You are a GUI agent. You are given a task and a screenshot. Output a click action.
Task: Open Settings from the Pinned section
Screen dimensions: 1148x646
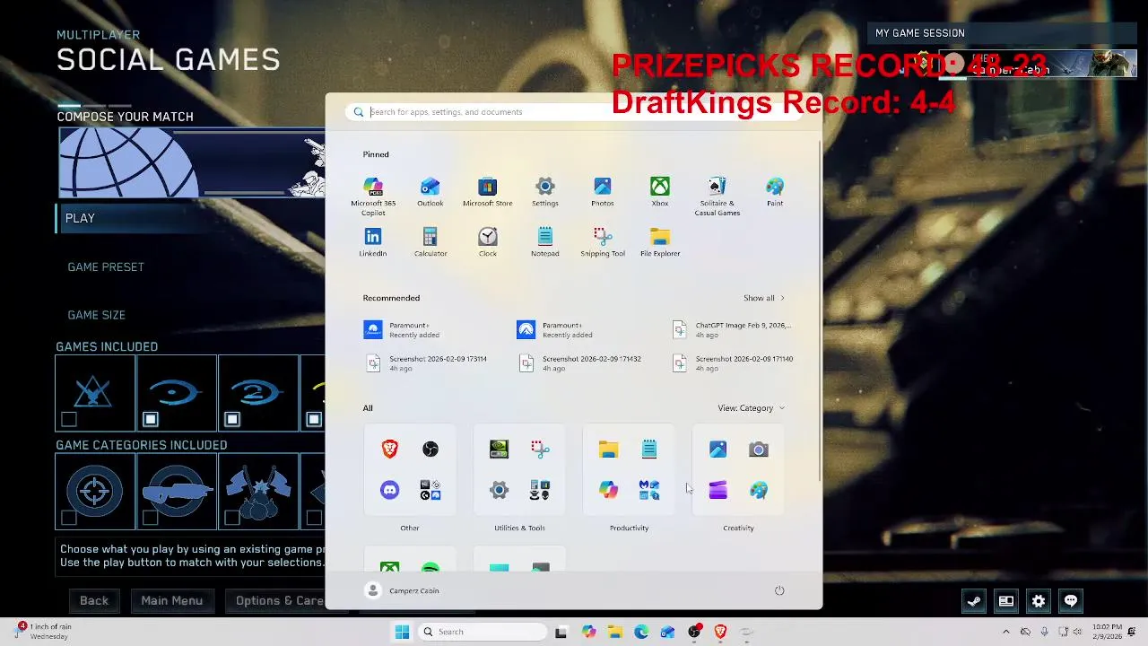(544, 192)
